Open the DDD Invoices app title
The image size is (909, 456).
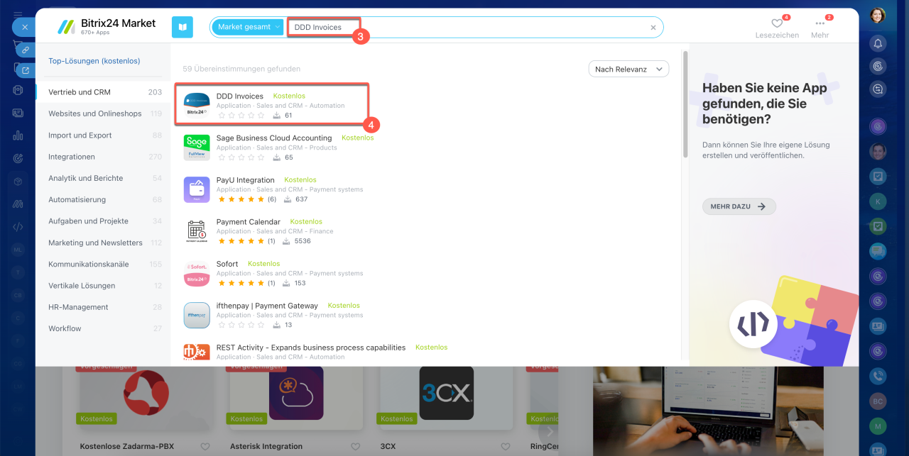tap(240, 96)
